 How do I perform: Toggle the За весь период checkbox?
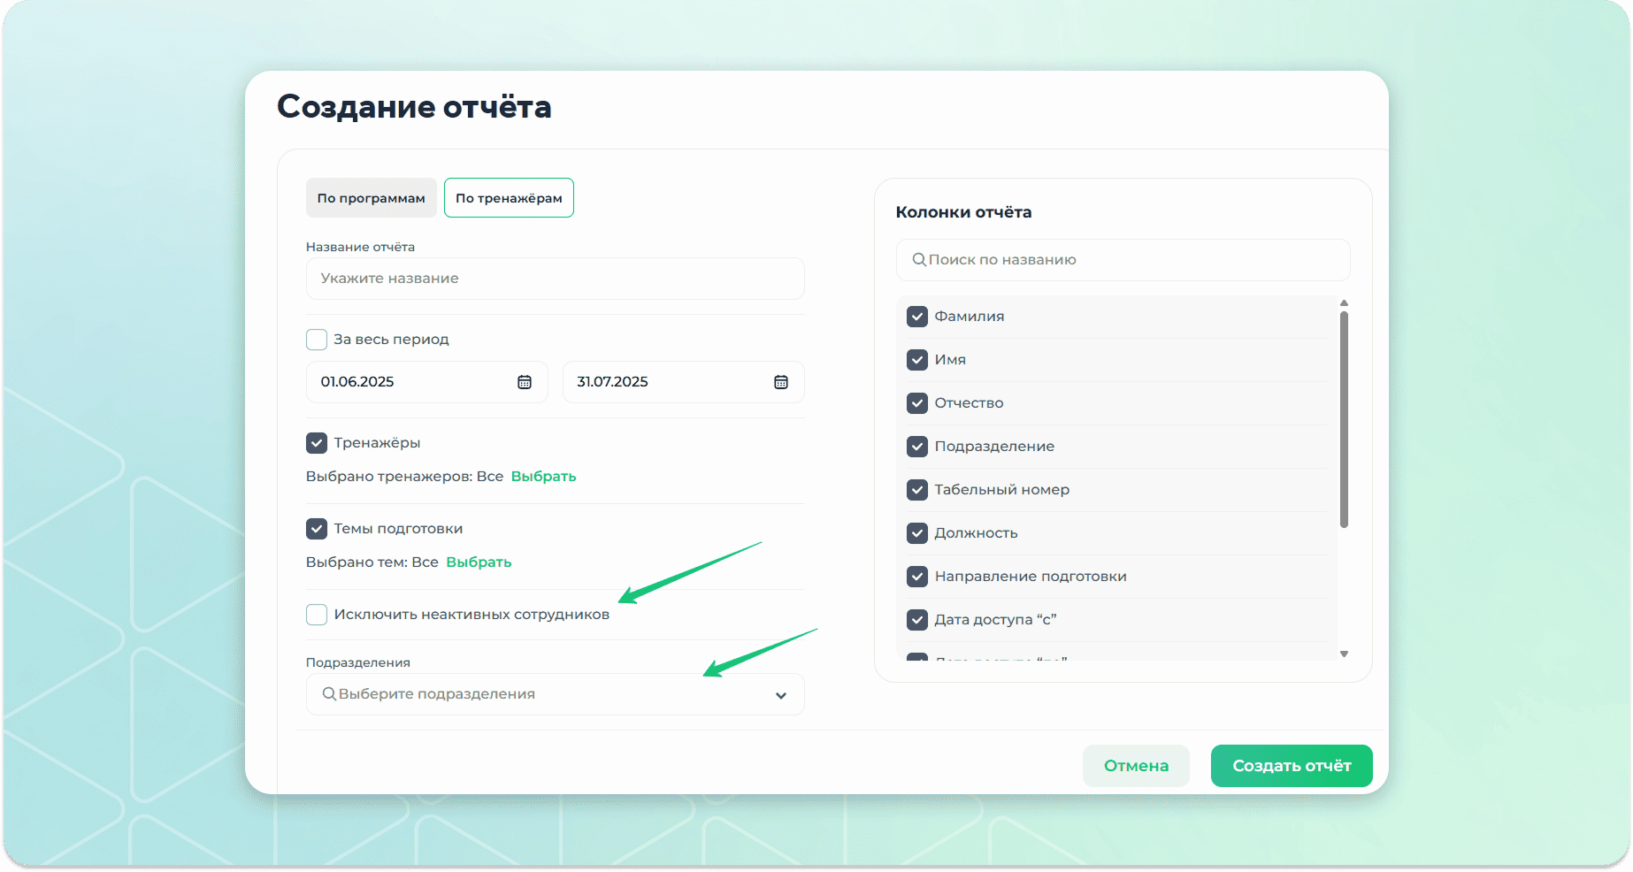tap(317, 340)
